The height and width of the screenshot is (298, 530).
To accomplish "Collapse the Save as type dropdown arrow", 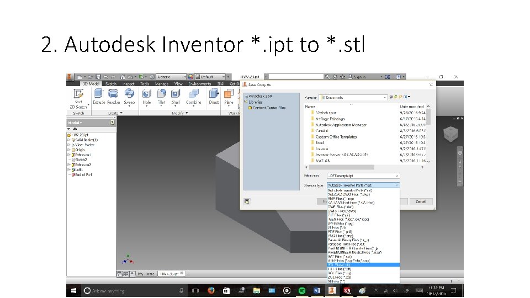I will [396, 185].
